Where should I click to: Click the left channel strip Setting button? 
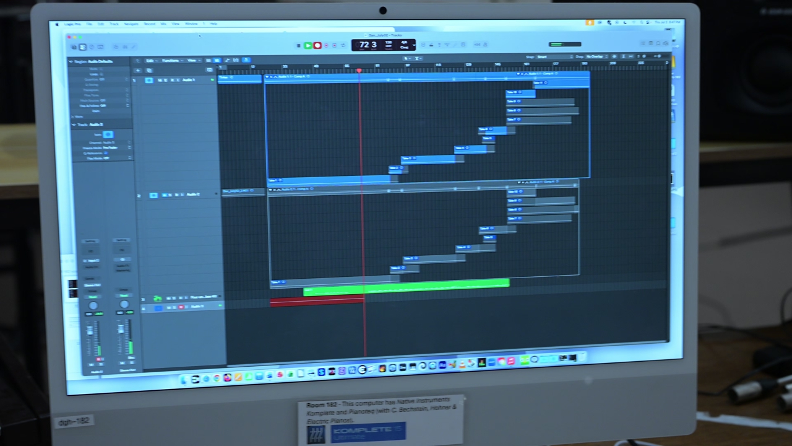(90, 241)
